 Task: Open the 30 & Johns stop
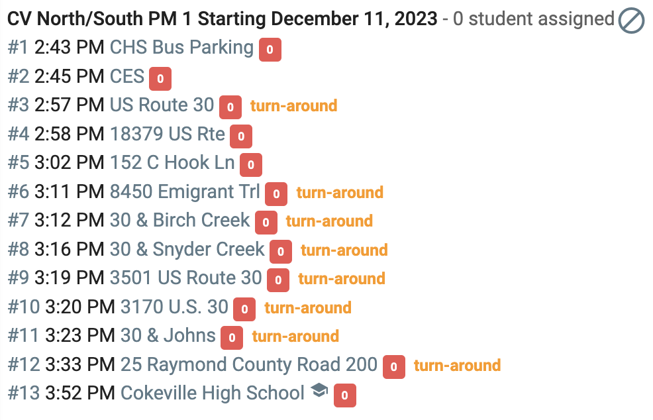tap(168, 336)
